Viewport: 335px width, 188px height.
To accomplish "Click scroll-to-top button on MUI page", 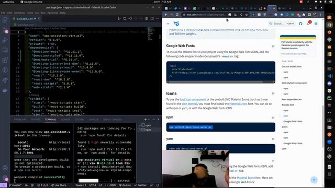I will point(314,180).
